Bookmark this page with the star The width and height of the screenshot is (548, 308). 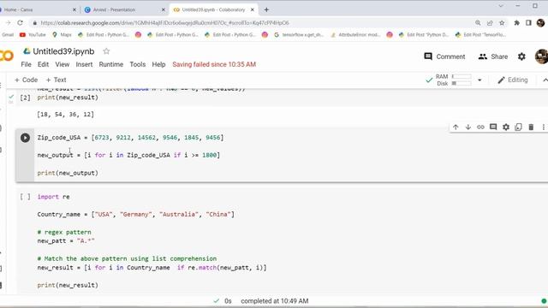click(x=502, y=23)
